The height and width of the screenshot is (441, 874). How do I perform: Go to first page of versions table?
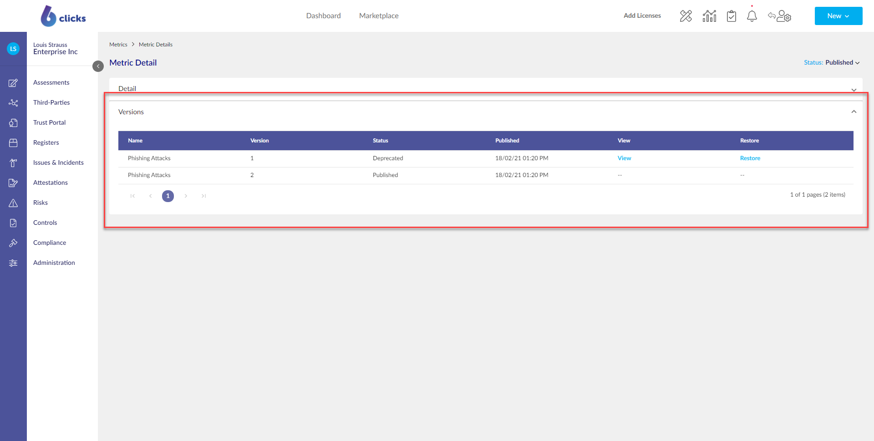132,196
